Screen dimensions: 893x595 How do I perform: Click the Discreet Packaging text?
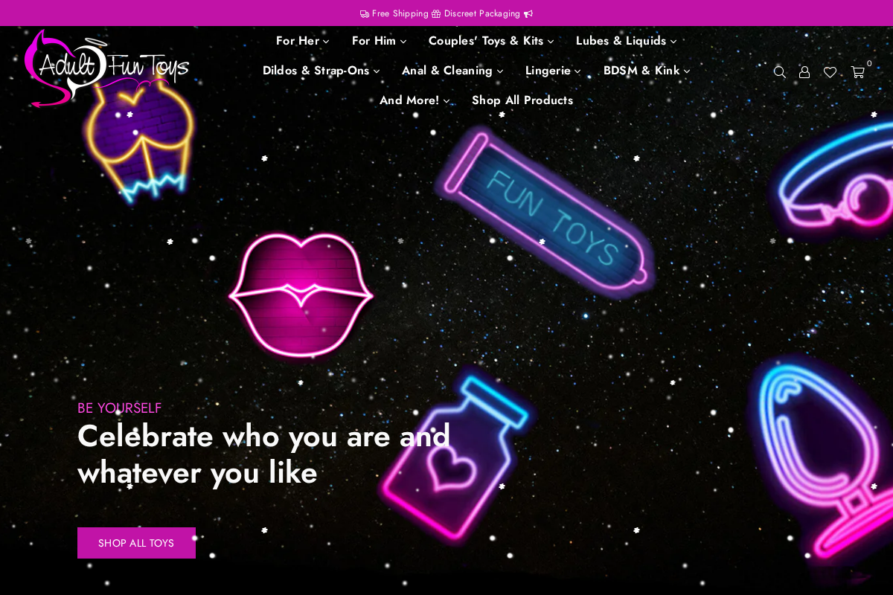481,13
